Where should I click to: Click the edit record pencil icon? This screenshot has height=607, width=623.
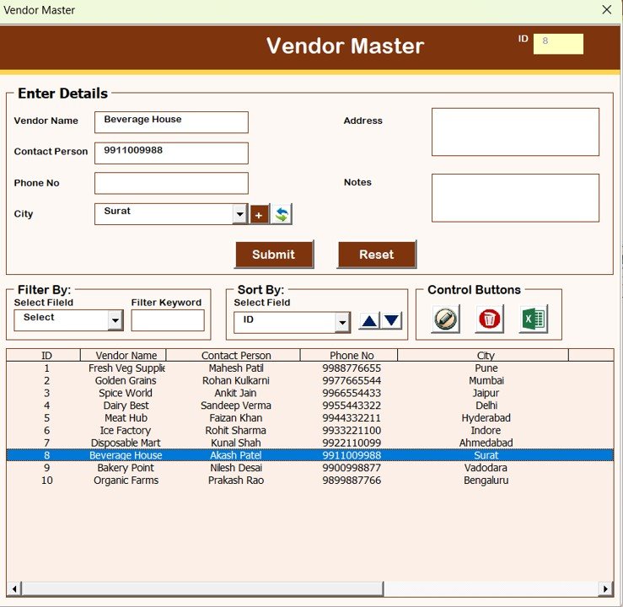(x=445, y=320)
